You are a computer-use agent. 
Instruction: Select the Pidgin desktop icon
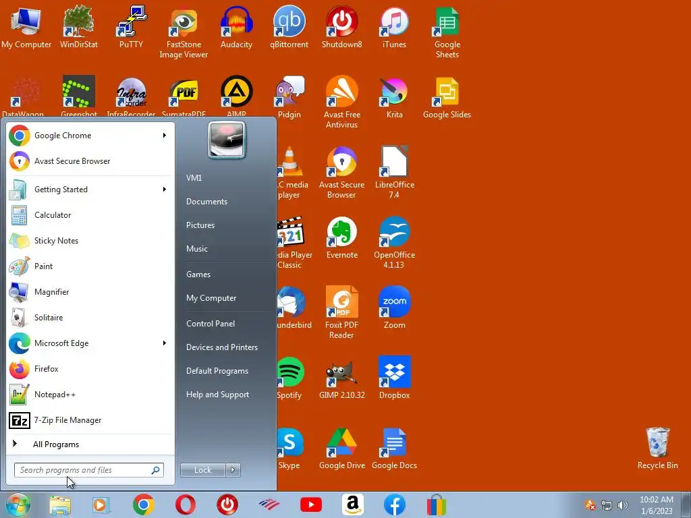point(289,97)
